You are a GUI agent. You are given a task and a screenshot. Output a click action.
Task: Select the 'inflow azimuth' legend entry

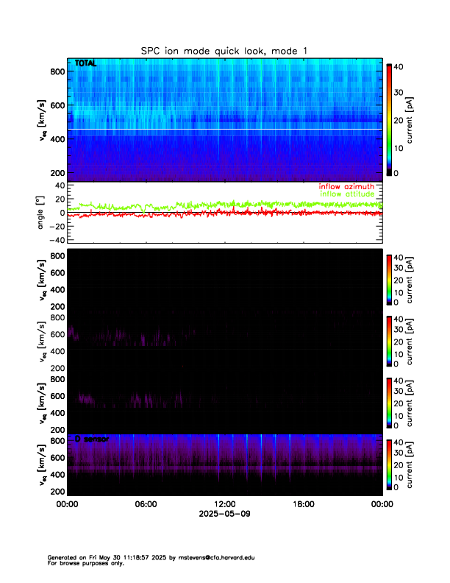click(x=349, y=186)
